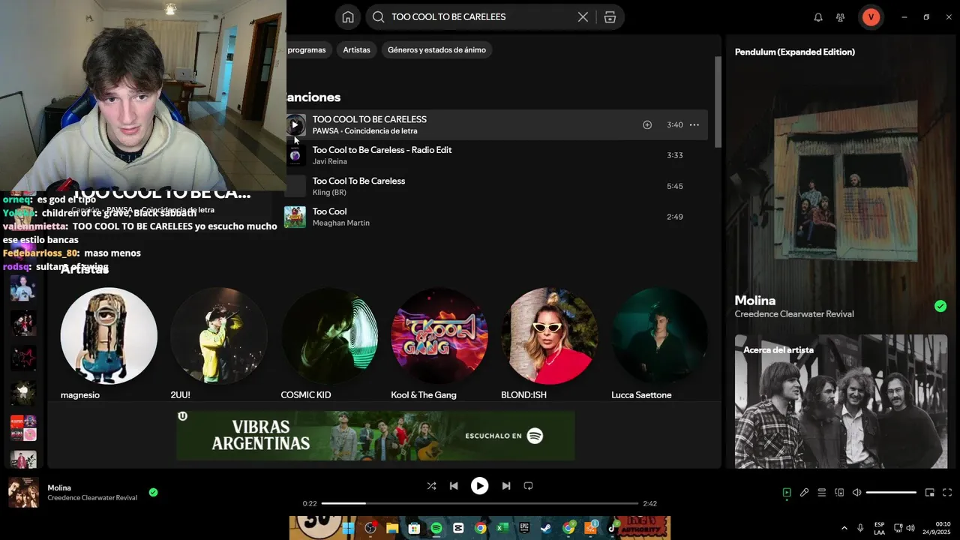This screenshot has width=960, height=540.
Task: Select Too Cool To Be Careless by Kling (BR)
Action: [358, 181]
